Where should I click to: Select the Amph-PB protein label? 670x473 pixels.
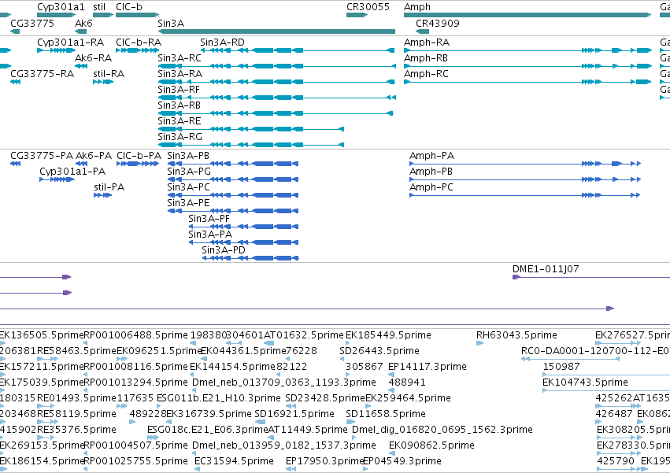coord(431,172)
